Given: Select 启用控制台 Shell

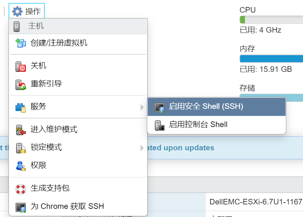Looking at the screenshot, I should (198, 125).
